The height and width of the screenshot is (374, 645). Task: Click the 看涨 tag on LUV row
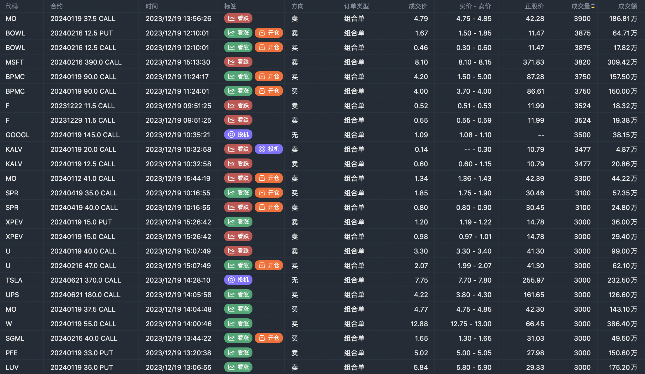[238, 367]
